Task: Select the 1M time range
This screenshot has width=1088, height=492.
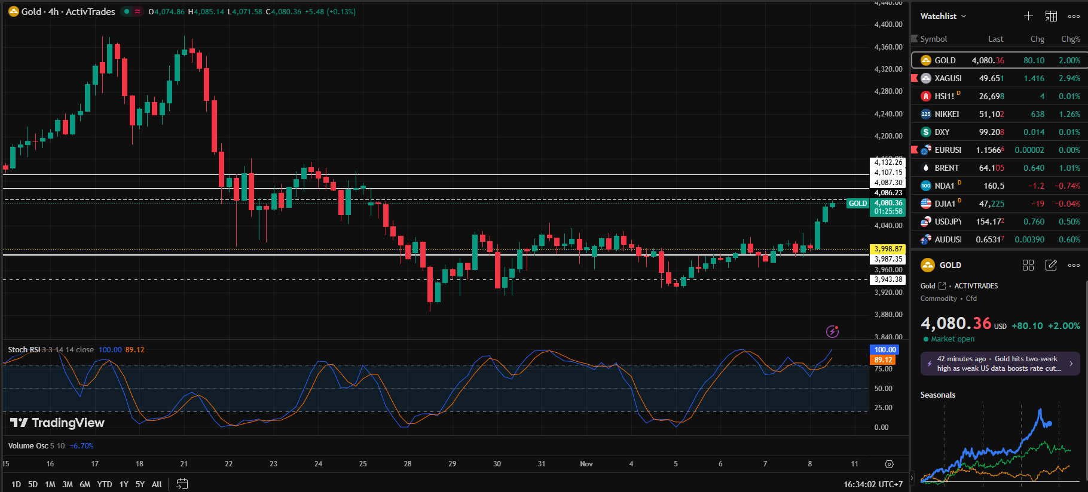Action: coord(50,484)
